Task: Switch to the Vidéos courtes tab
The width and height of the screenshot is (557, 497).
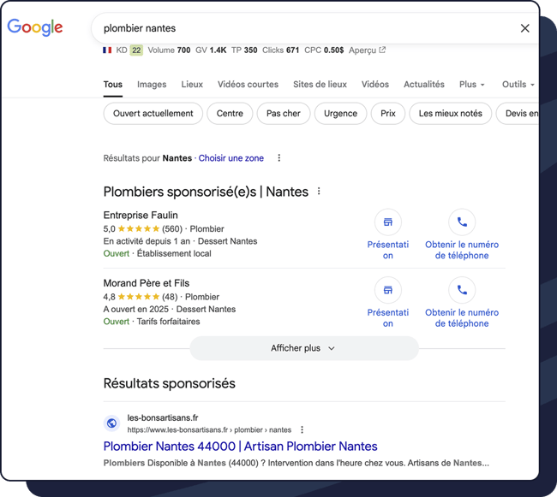Action: [x=248, y=85]
